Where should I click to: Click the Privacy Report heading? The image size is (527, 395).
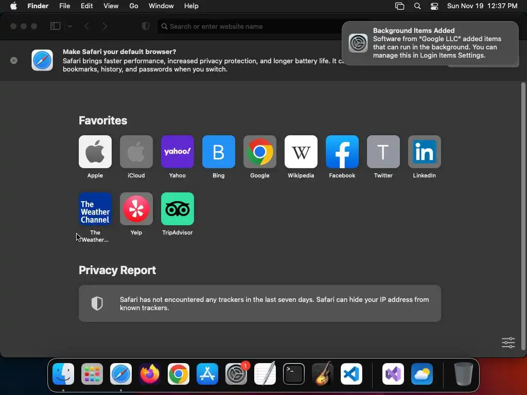(117, 270)
